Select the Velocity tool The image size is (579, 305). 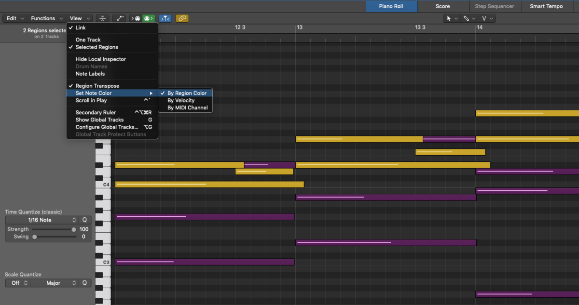pyautogui.click(x=484, y=18)
